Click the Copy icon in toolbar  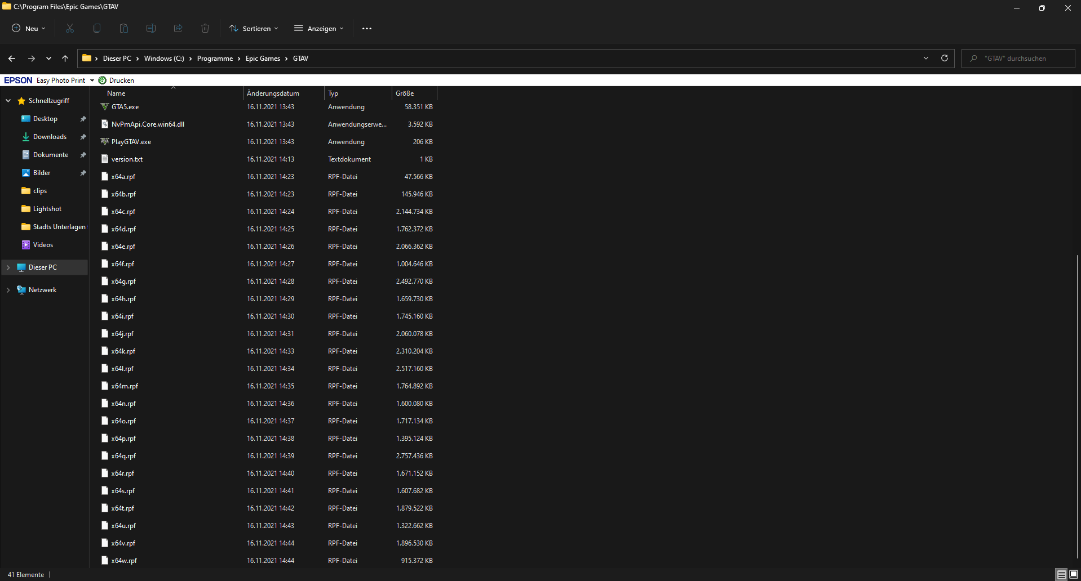tap(97, 28)
